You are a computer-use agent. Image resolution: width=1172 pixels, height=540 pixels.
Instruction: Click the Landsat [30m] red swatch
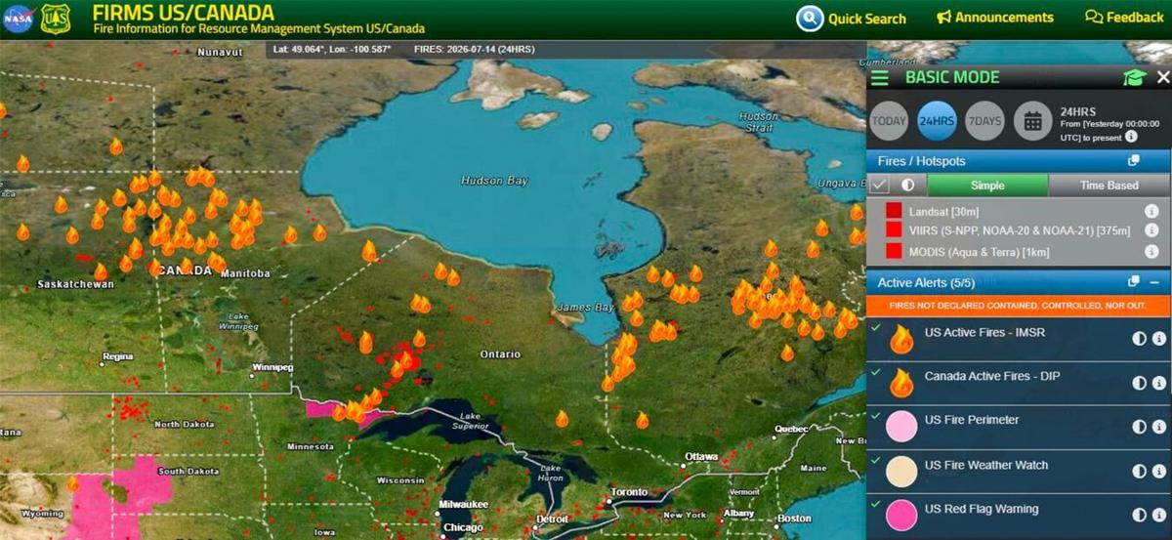pyautogui.click(x=894, y=211)
